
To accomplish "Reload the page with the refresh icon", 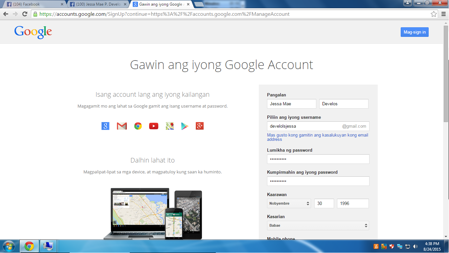I will point(25,14).
